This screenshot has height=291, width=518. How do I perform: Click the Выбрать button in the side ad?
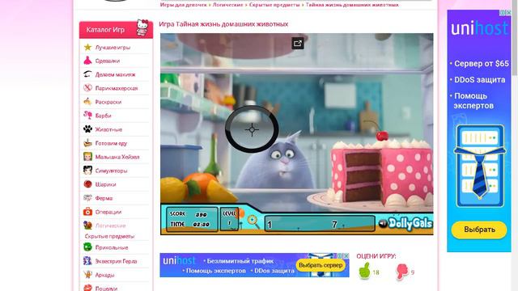[479, 230]
